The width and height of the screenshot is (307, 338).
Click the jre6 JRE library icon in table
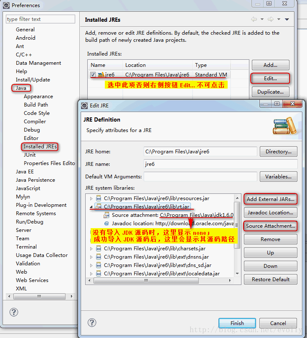[101, 75]
